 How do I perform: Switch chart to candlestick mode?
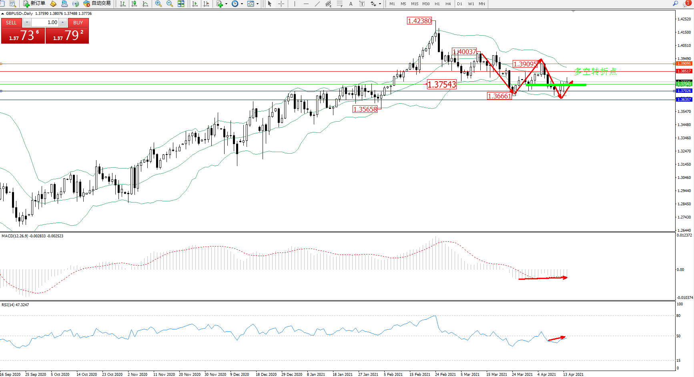click(x=134, y=4)
